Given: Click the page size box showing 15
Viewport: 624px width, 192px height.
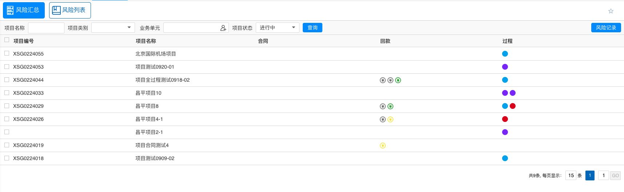Looking at the screenshot, I should coord(571,176).
